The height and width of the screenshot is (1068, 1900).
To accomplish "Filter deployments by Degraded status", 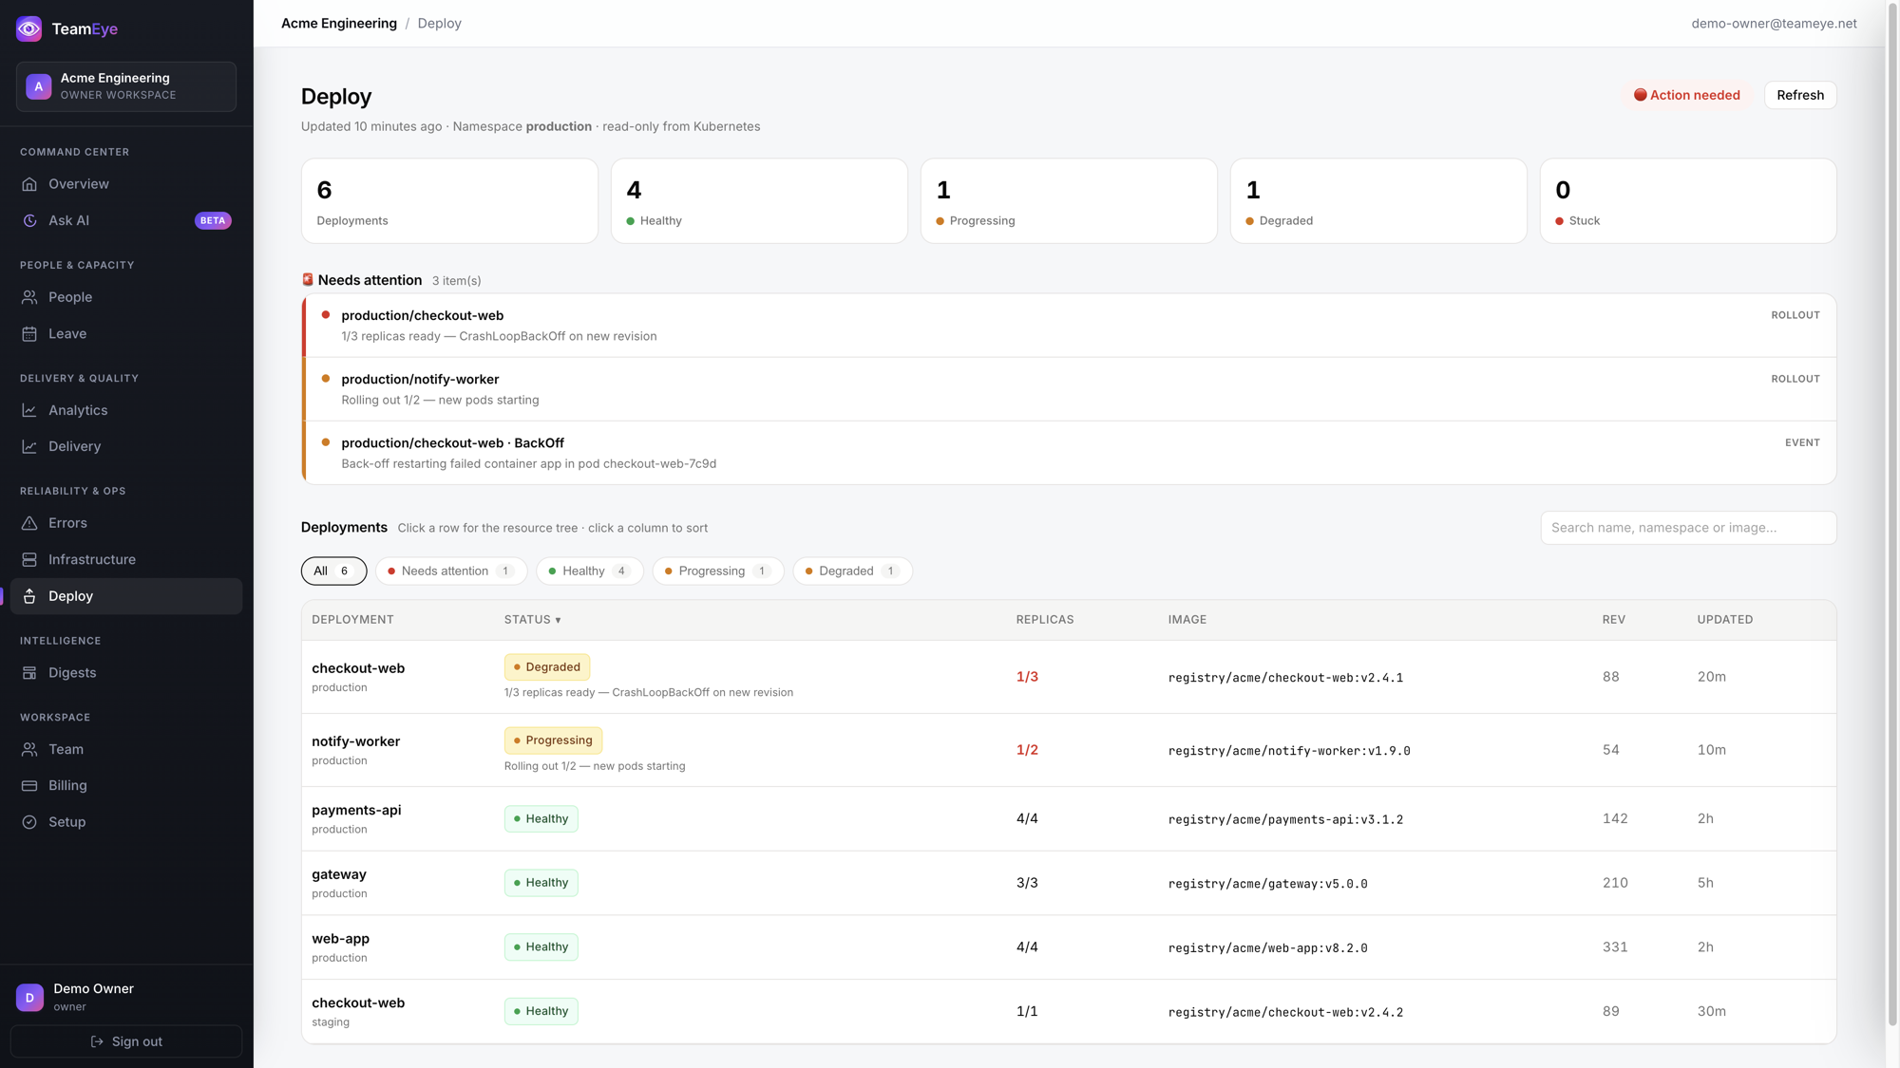I will pyautogui.click(x=852, y=571).
